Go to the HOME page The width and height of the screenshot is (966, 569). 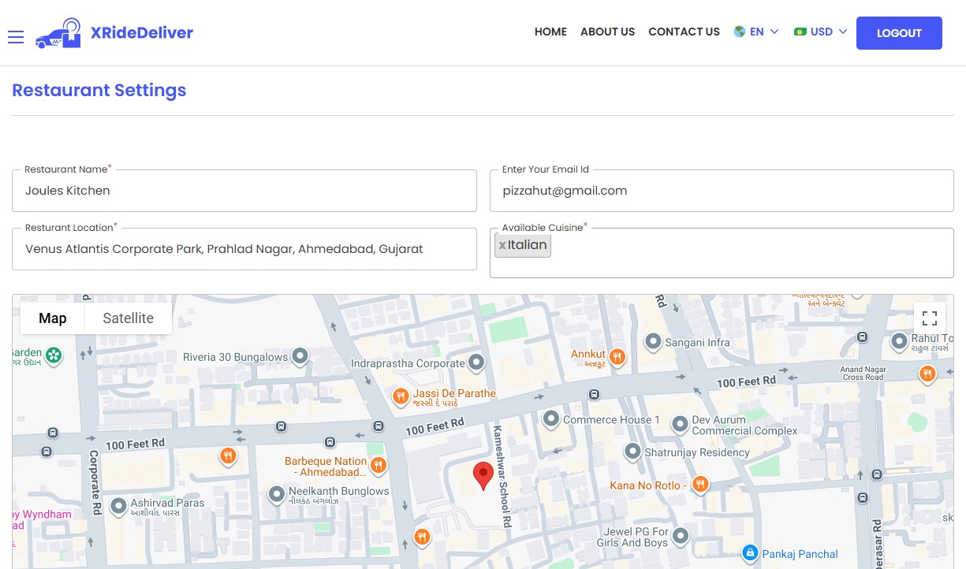[550, 32]
